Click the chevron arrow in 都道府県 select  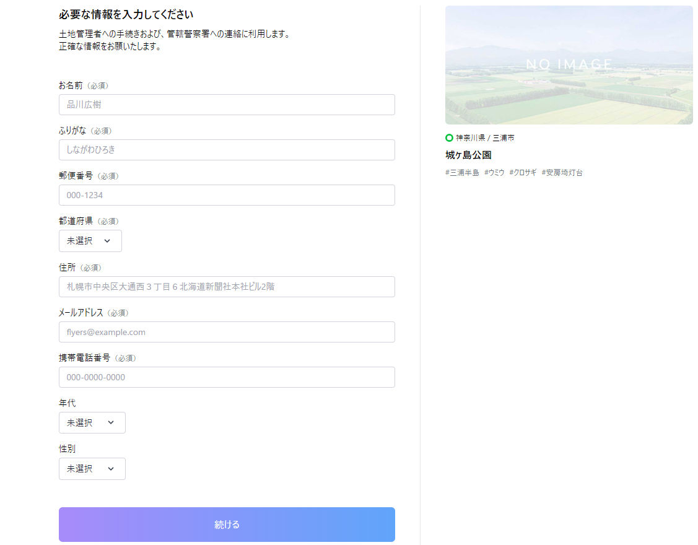click(107, 241)
